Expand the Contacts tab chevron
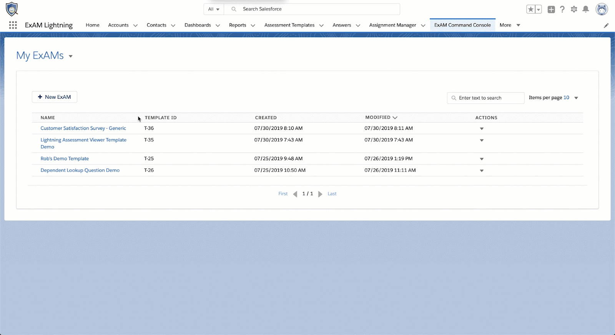Screen dimensions: 615x335 [173, 25]
